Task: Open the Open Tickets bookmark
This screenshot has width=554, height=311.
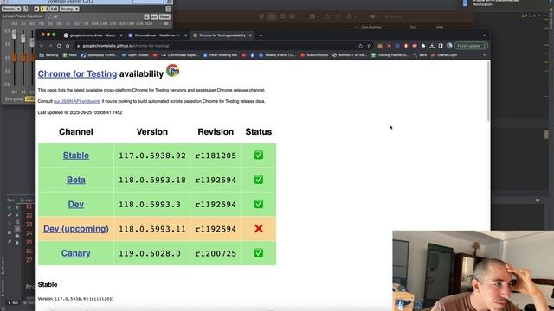Action: [x=135, y=55]
